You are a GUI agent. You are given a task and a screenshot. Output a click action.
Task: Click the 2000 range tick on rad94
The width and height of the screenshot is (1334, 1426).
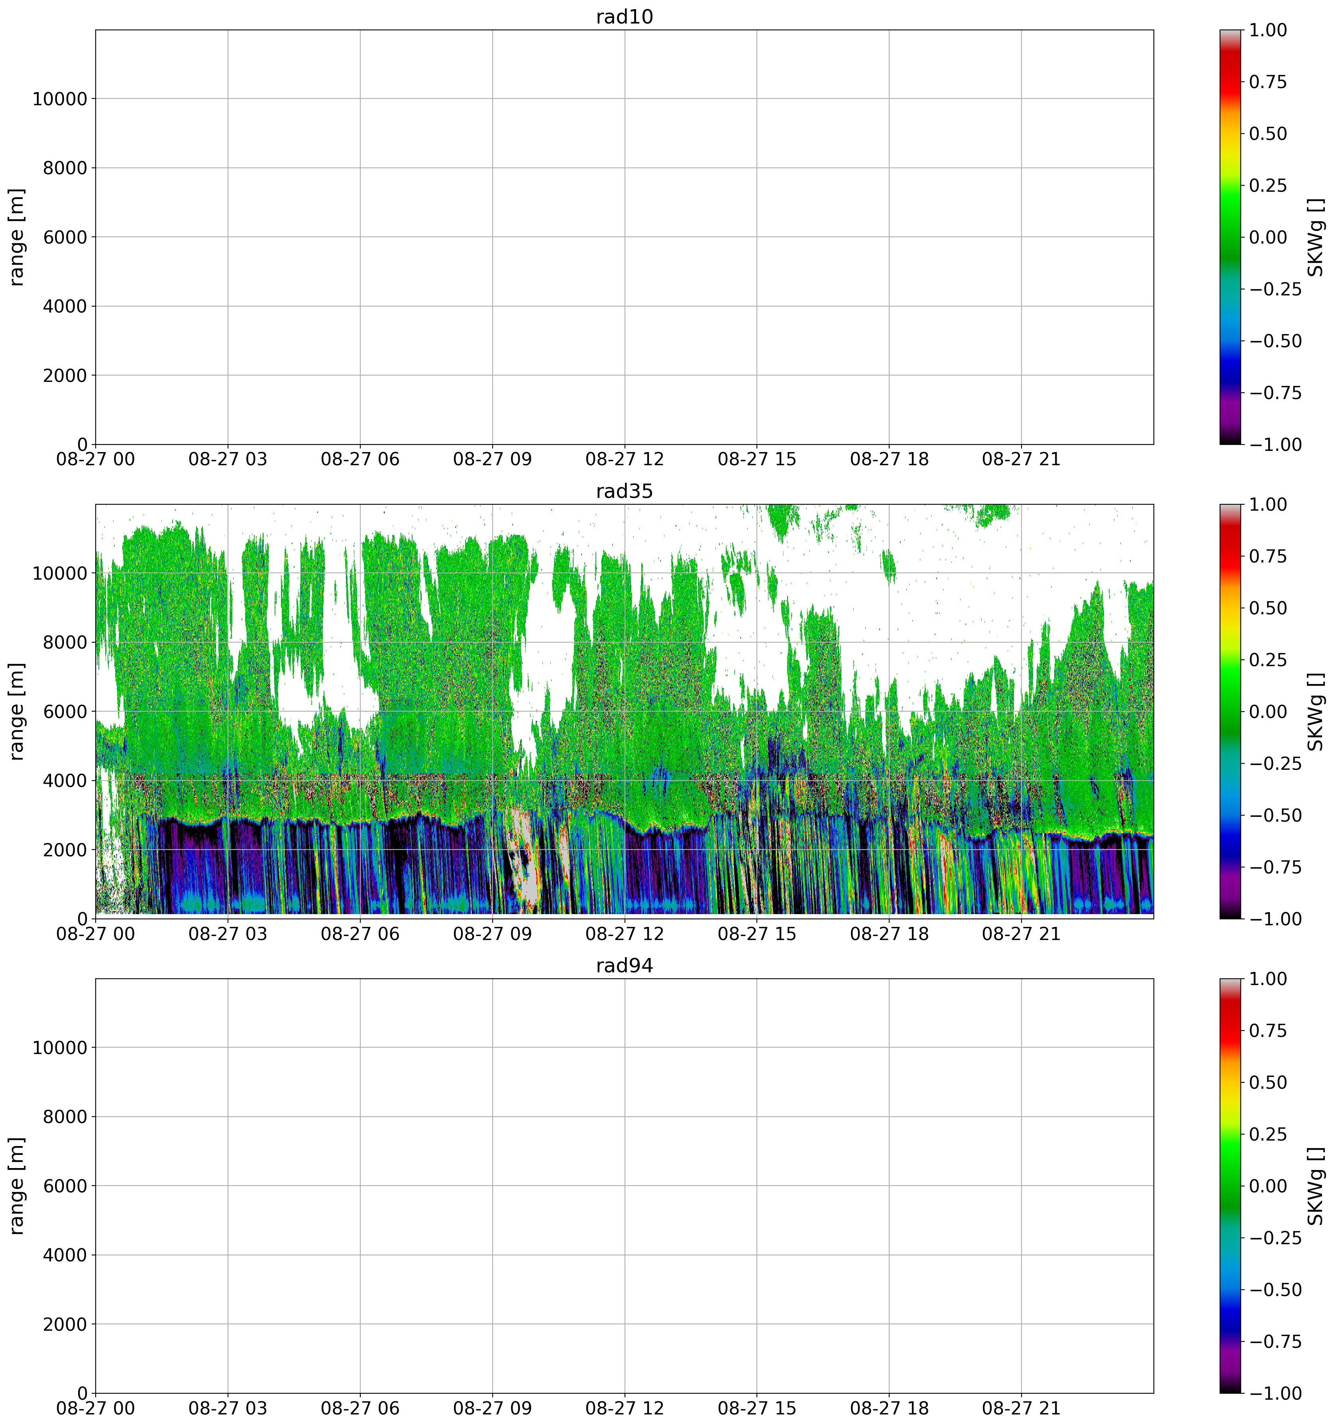65,1324
